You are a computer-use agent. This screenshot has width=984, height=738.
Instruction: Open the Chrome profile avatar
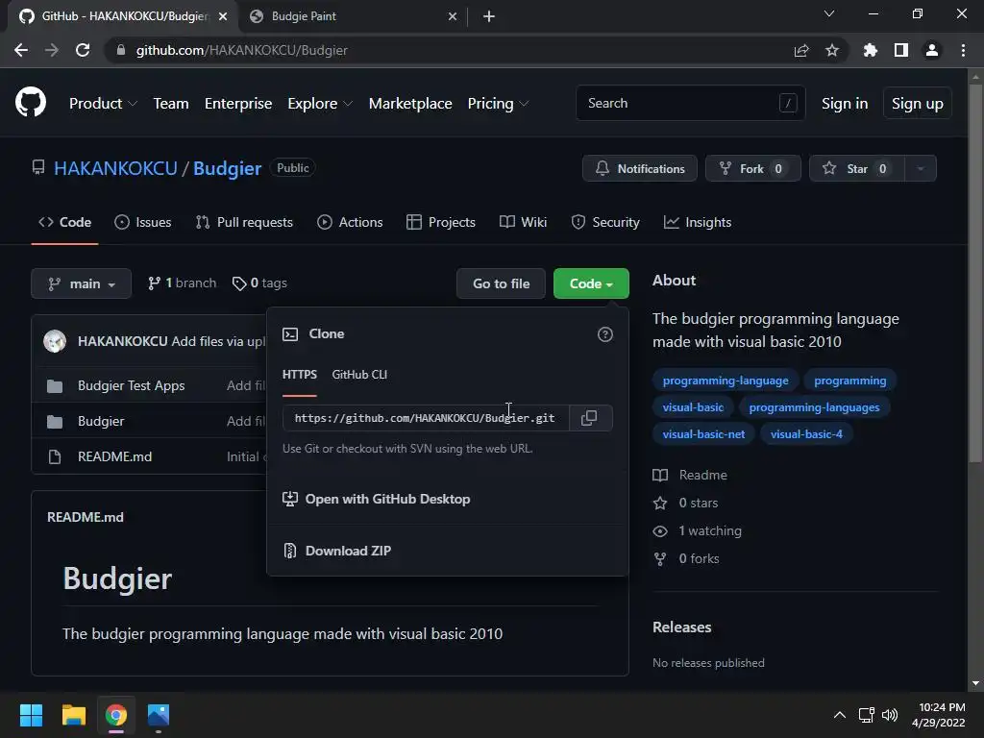click(x=932, y=50)
